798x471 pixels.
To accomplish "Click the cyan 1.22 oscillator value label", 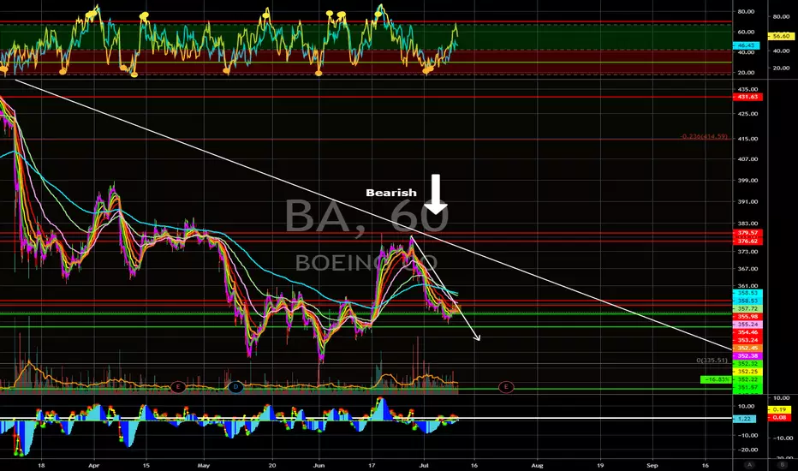I will [x=744, y=419].
